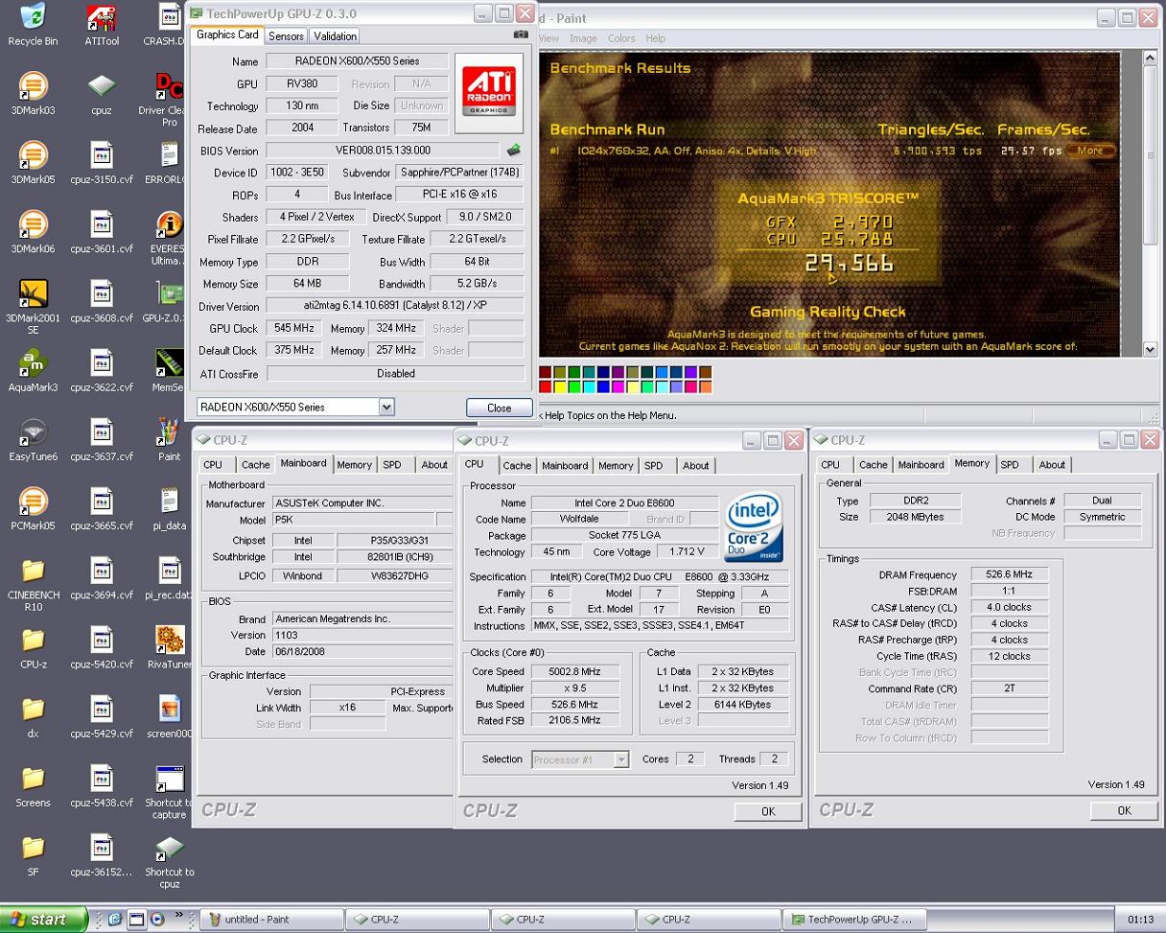Open the pi_data text file icon
The image size is (1166, 933).
point(169,509)
